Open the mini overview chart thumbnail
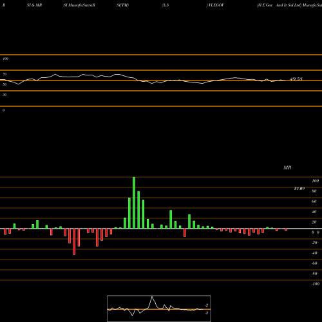Screen dimensions: 322x322 [x=159, y=308]
